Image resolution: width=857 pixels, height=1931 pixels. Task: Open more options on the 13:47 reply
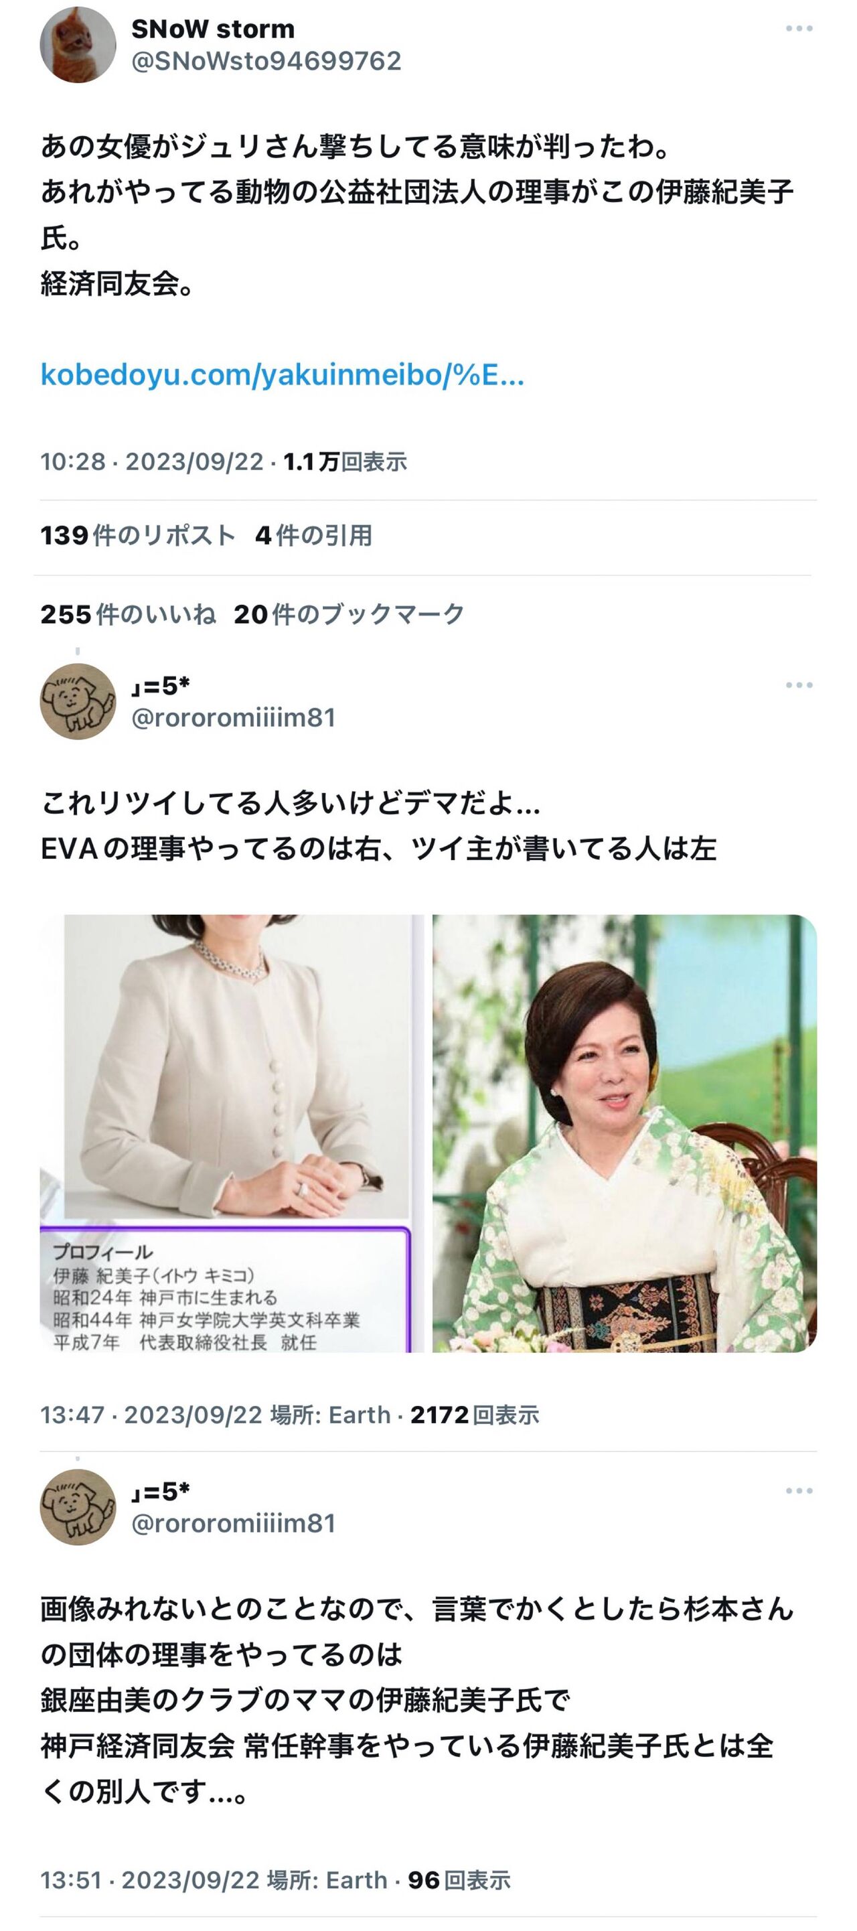[799, 685]
